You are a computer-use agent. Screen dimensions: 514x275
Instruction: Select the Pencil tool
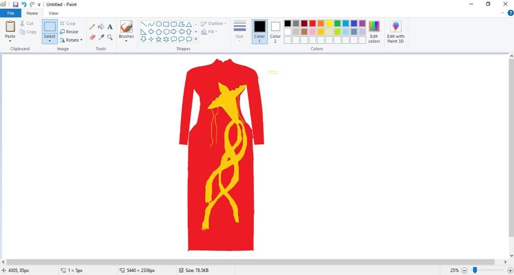[x=92, y=27]
